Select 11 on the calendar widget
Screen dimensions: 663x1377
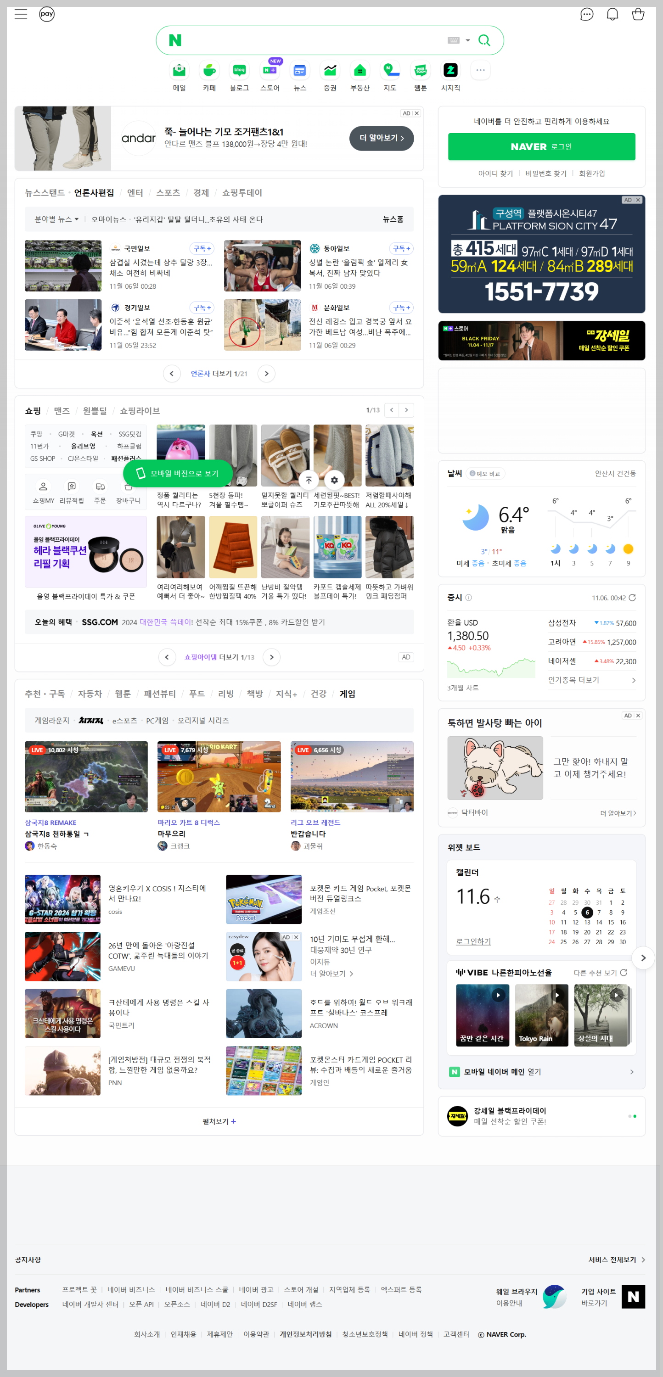563,922
